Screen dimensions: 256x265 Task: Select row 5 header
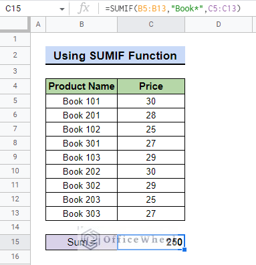[15, 101]
